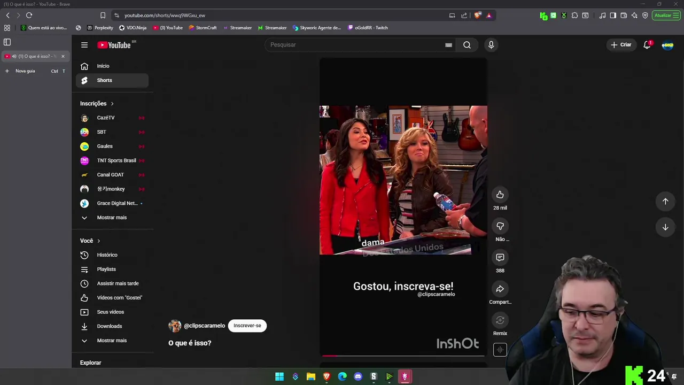This screenshot has height=385, width=684.
Task: Click the clipscaramelo channel avatar
Action: (x=175, y=326)
